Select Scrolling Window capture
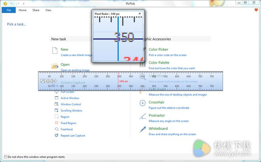The image size is (261, 162). 72,111
